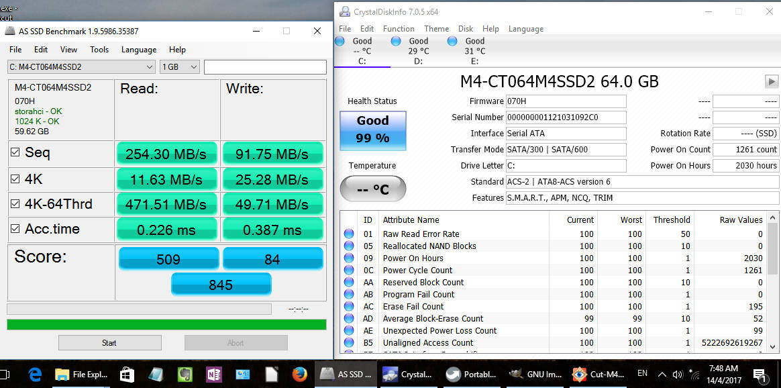This screenshot has width=781, height=388.
Task: Open Help menu in AS SSD Benchmark
Action: coord(177,49)
